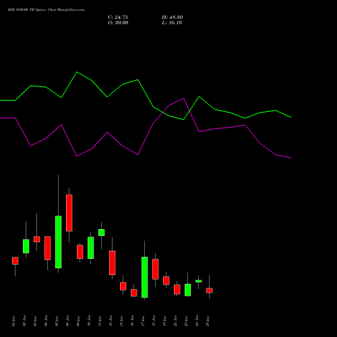Image resolution: width=337 pixels, height=337 pixels.
Task: Click the '05' date label on x-axis
Action: (57, 321)
